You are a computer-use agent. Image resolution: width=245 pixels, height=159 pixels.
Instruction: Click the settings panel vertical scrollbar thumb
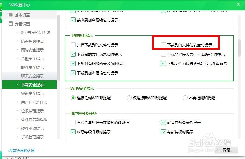pos(239,48)
